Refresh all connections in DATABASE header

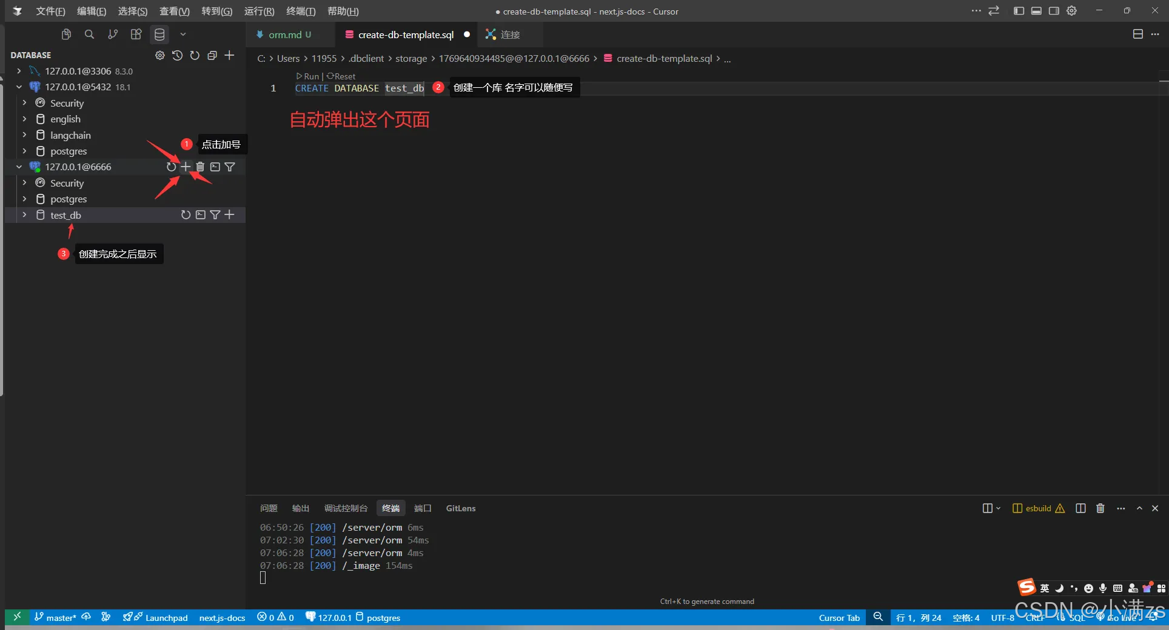[195, 55]
